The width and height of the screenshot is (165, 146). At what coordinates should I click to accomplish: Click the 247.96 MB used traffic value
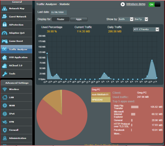[143, 97]
